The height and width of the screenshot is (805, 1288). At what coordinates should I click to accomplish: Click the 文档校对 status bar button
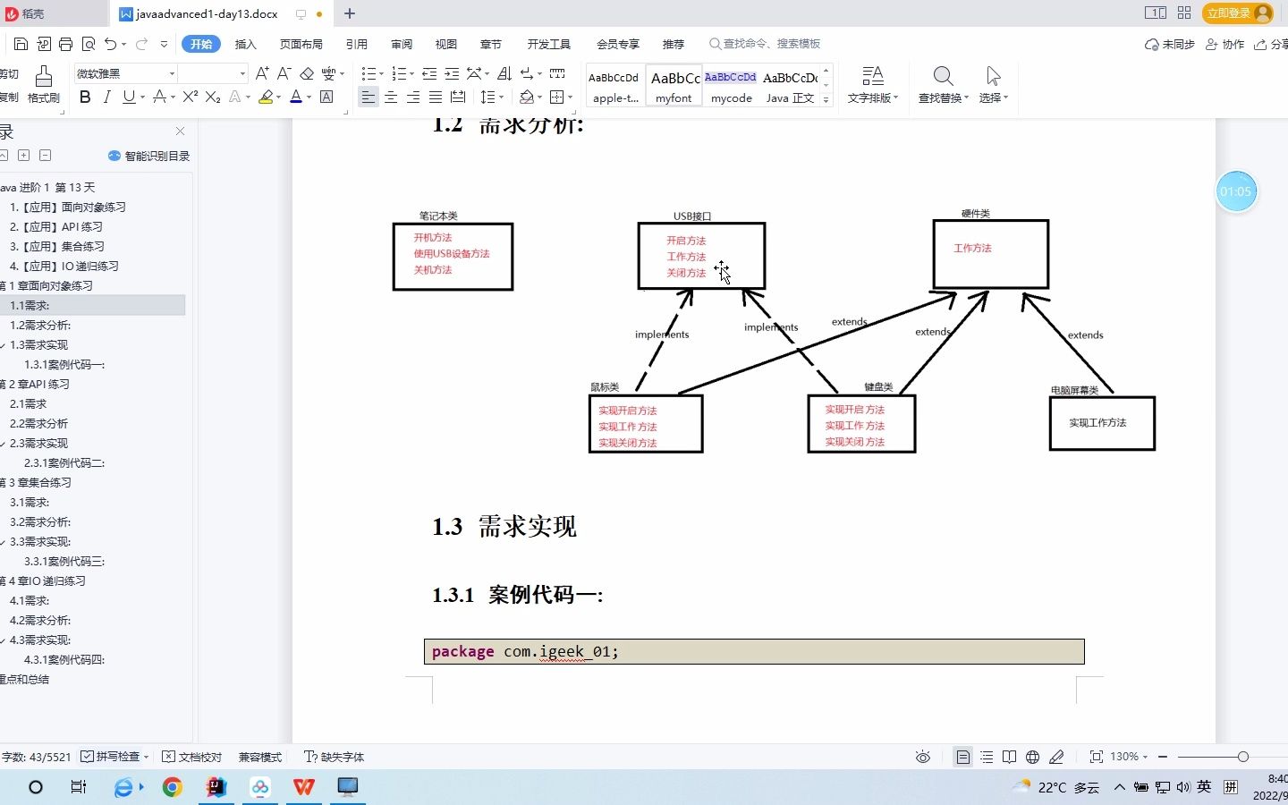191,757
